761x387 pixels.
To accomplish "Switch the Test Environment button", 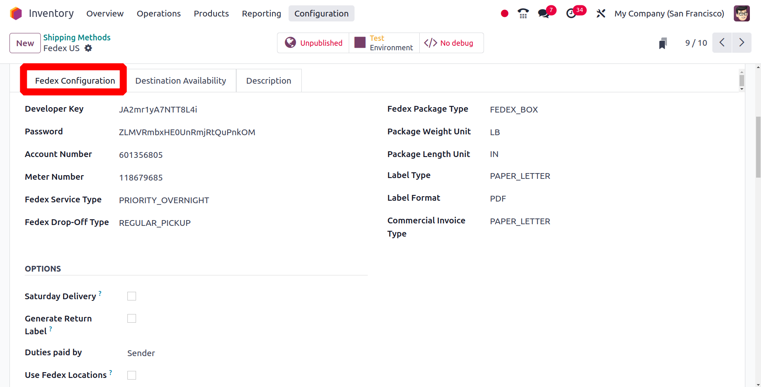I will 384,43.
